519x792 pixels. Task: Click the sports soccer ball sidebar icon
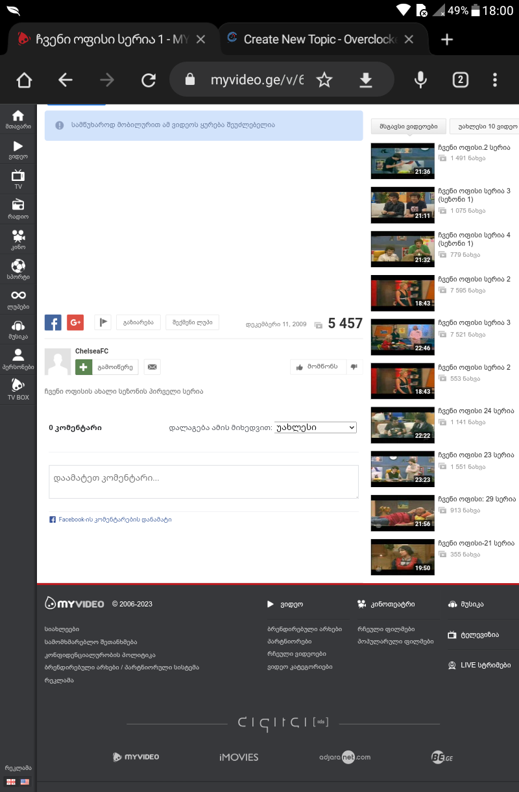point(18,269)
